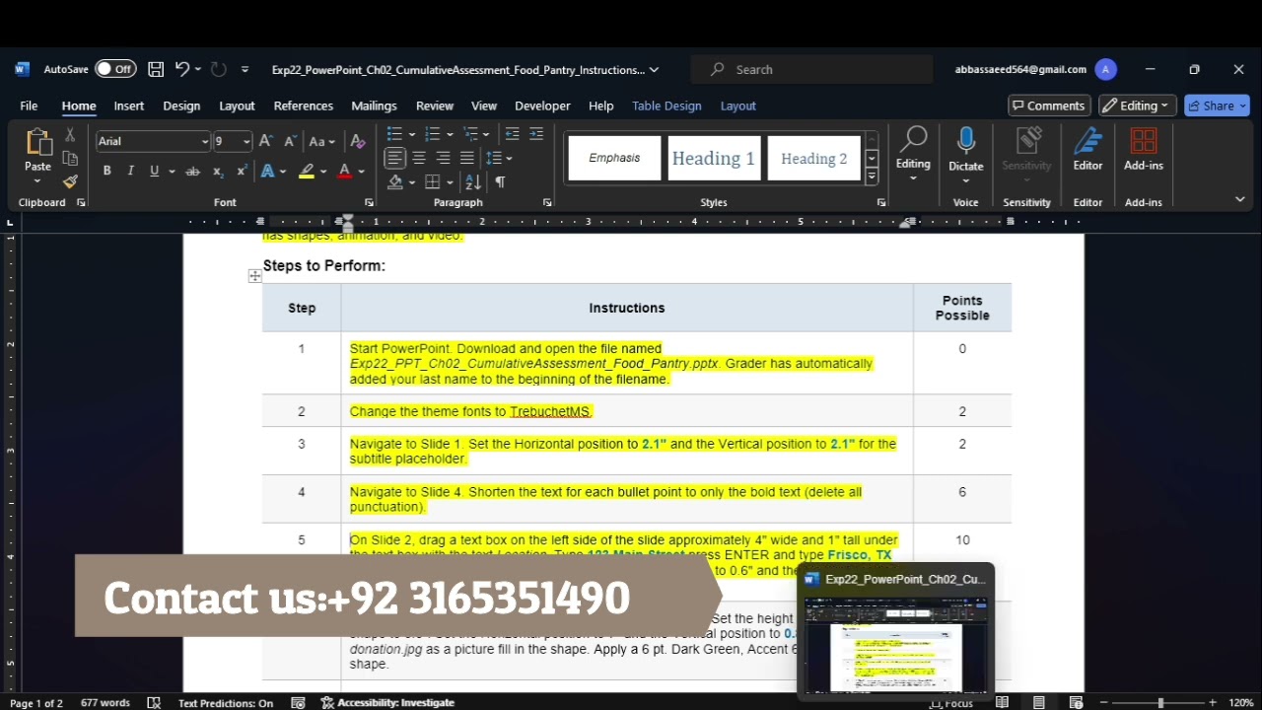Click the Redo icon
1262x710 pixels.
pos(218,69)
